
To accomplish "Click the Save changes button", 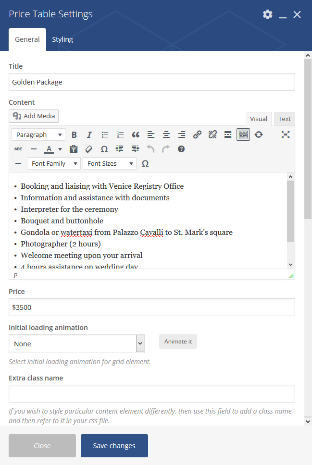I will click(114, 446).
